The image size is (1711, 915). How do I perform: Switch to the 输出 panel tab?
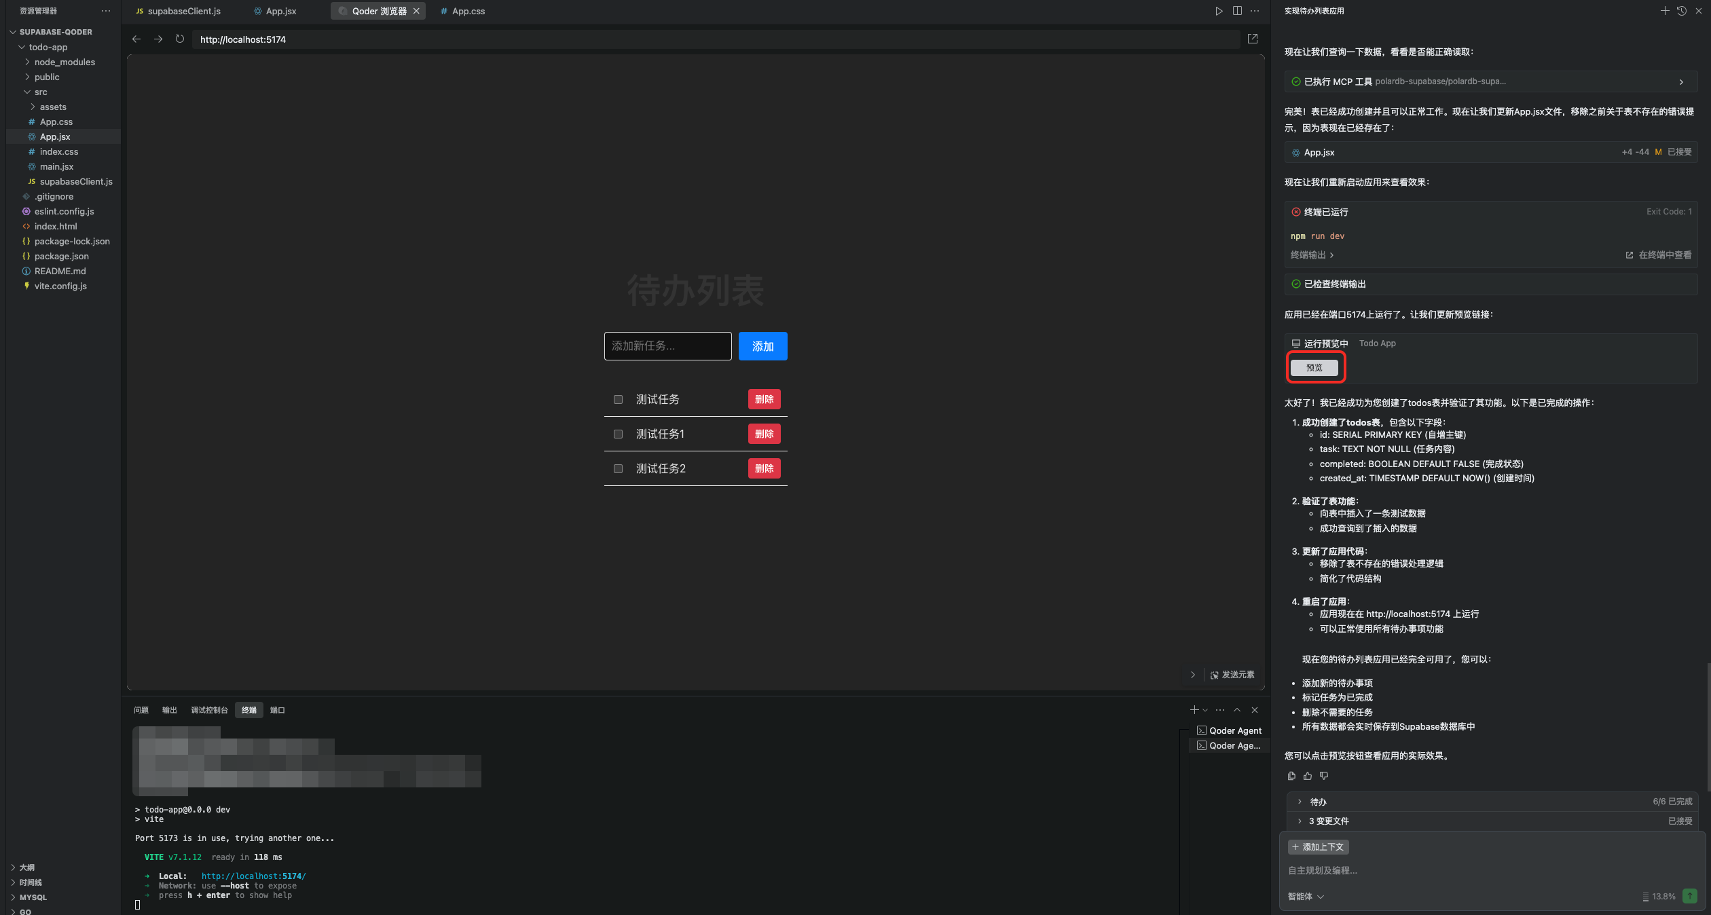[x=169, y=709]
